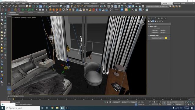Open the selection filter dropdown
195x110 pixels.
click(22, 6)
